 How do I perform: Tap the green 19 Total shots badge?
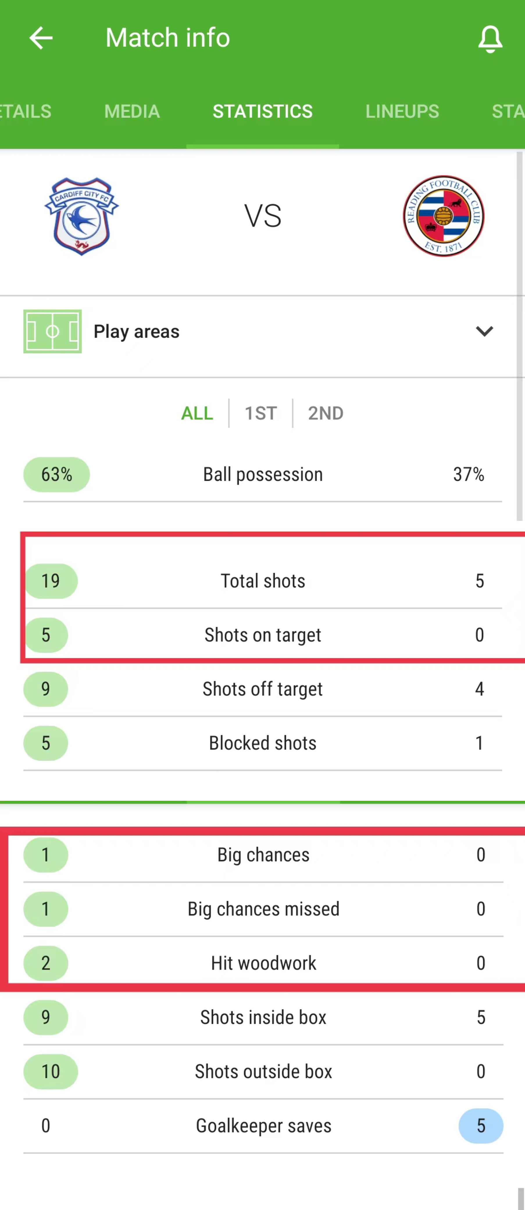[51, 581]
